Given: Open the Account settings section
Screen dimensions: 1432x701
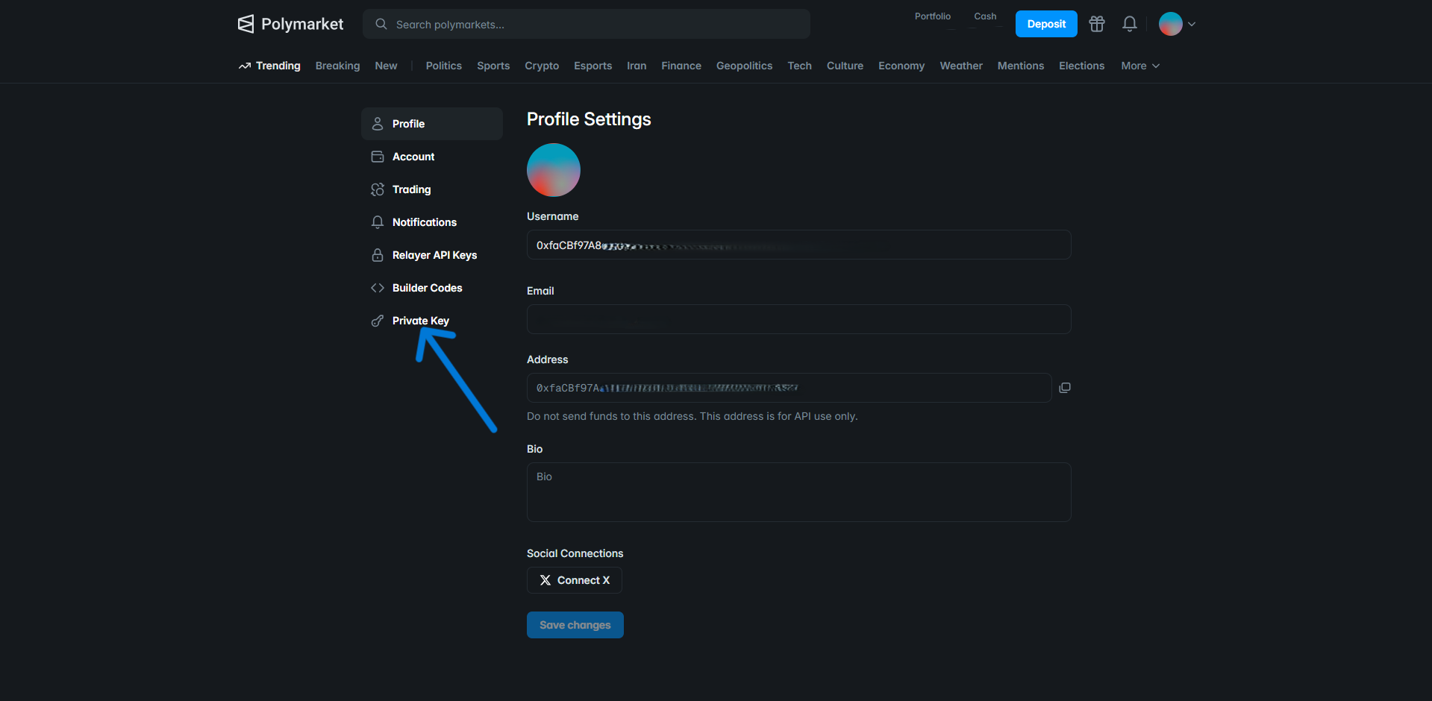Looking at the screenshot, I should click(x=432, y=157).
